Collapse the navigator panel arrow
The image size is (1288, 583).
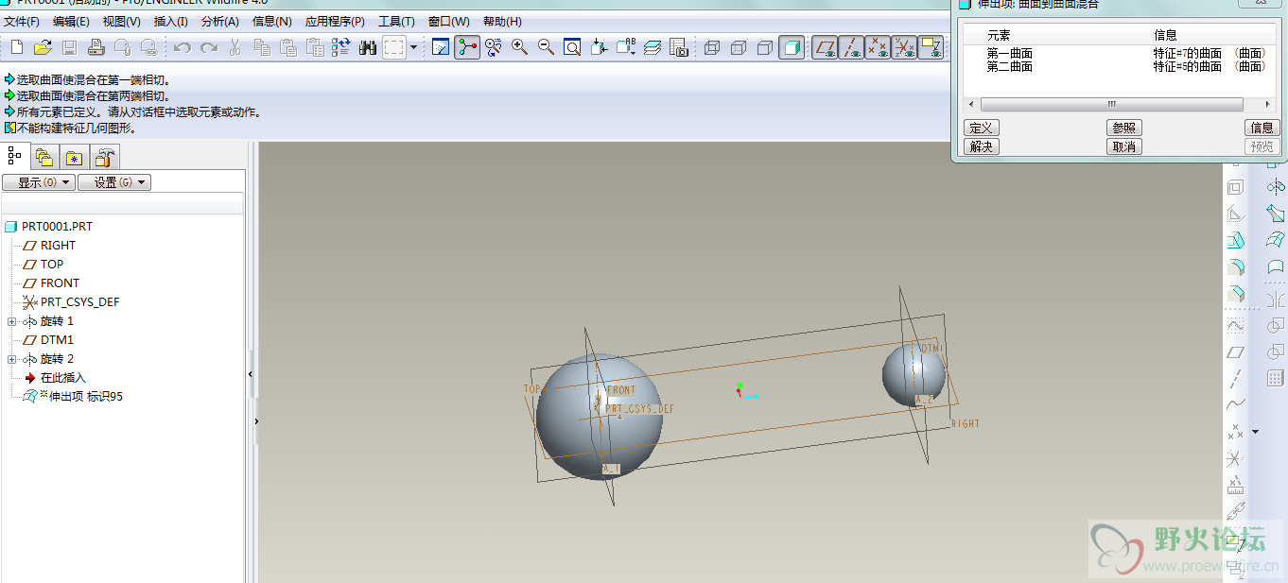250,374
